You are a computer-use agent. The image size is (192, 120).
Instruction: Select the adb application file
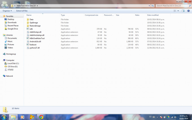[31, 29]
